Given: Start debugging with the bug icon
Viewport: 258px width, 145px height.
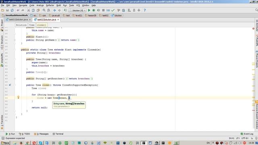Looking at the screenshot, I should coord(94,10).
